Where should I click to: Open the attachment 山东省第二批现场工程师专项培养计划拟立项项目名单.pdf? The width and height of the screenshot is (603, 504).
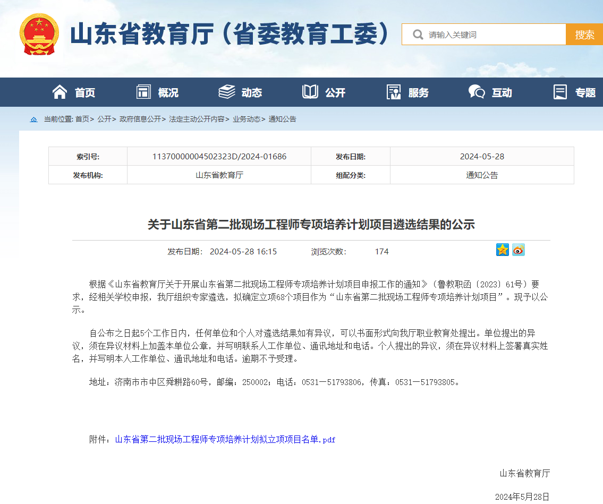click(x=225, y=439)
